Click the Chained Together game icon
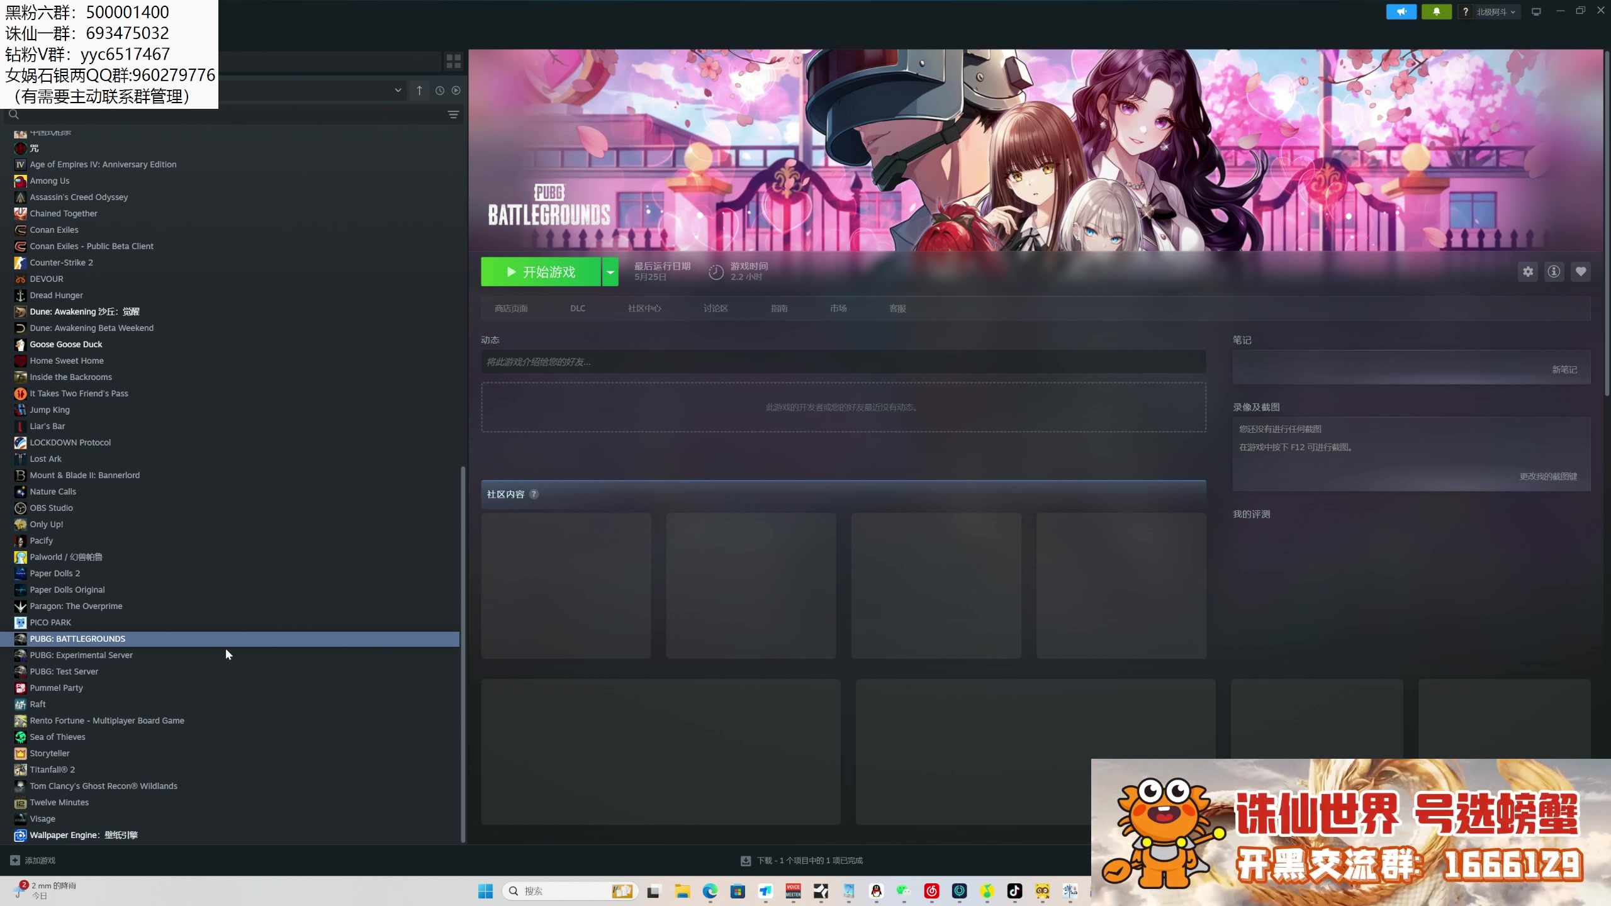 [x=20, y=213]
